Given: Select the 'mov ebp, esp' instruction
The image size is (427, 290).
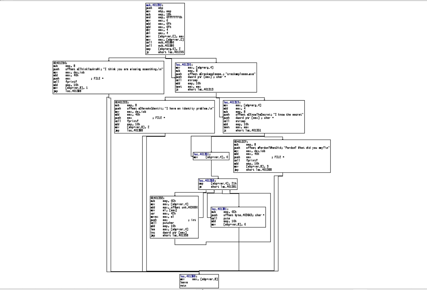Looking at the screenshot, I should click(x=159, y=11).
